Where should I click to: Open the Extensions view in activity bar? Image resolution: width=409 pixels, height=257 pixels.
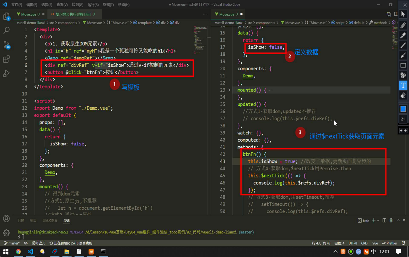coord(6,59)
